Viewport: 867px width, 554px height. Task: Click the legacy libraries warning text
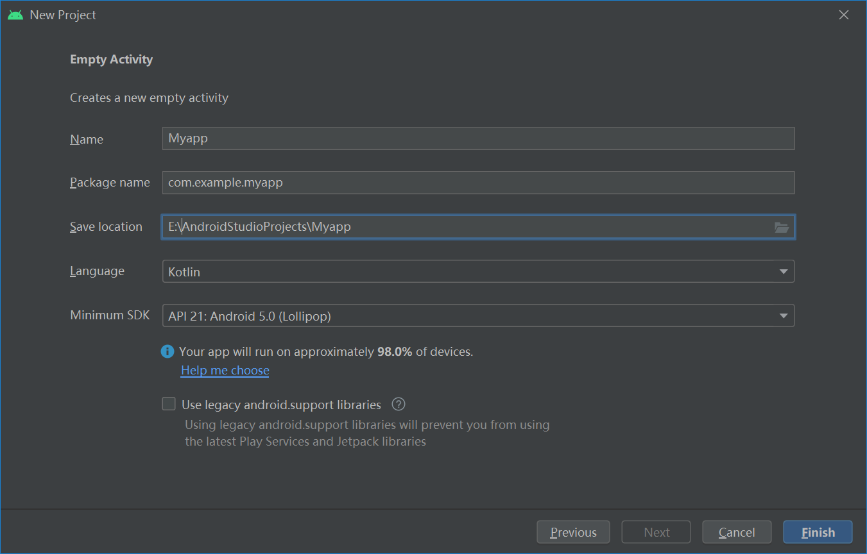(x=367, y=433)
